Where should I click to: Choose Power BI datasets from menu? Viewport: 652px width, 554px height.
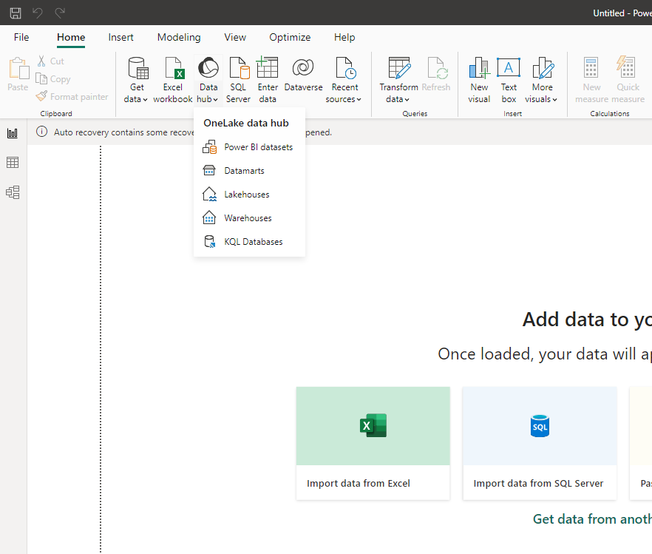(x=250, y=147)
